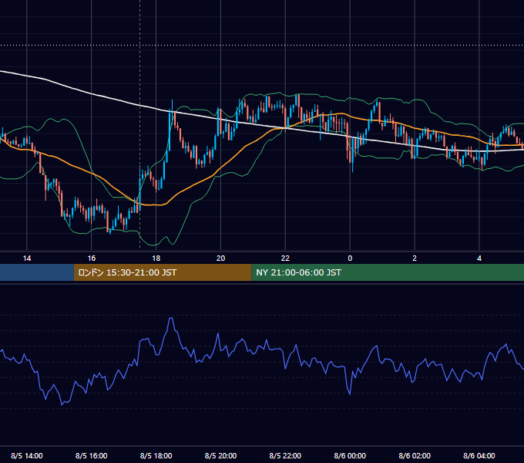Click the 14 hour label on price chart axis
The height and width of the screenshot is (463, 524).
click(x=27, y=259)
